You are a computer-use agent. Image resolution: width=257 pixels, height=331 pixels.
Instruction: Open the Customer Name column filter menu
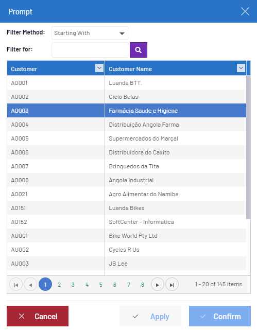(241, 68)
